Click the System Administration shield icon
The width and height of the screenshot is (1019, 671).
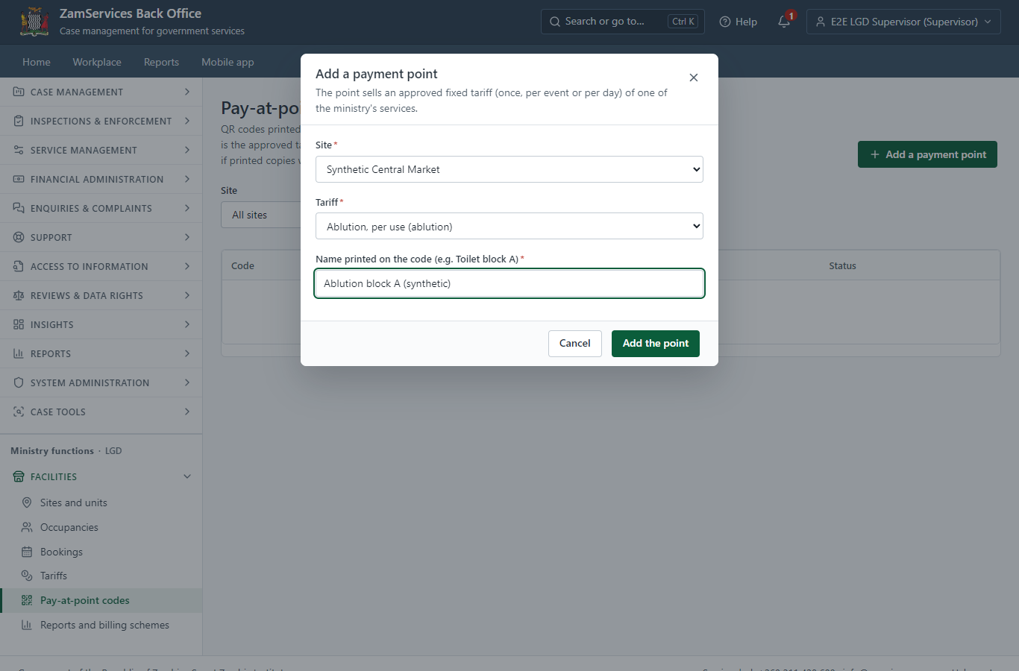point(19,382)
